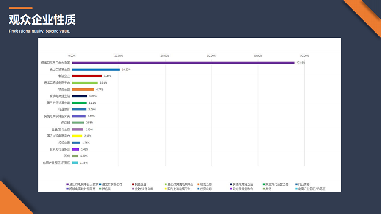Click the 进出口电商平台大卖家 legend swatch
Viewport: 381px width, 214px height.
(x=68, y=184)
